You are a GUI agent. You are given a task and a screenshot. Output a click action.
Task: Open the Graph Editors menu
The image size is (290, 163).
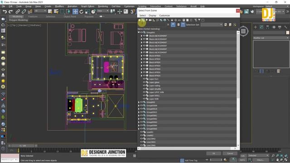pyautogui.click(x=87, y=6)
